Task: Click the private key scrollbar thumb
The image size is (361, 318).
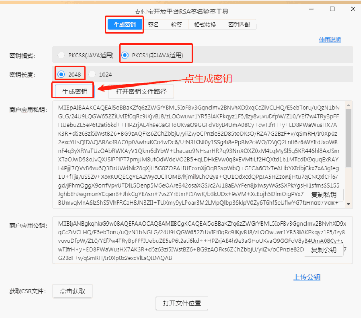Action: [348, 138]
